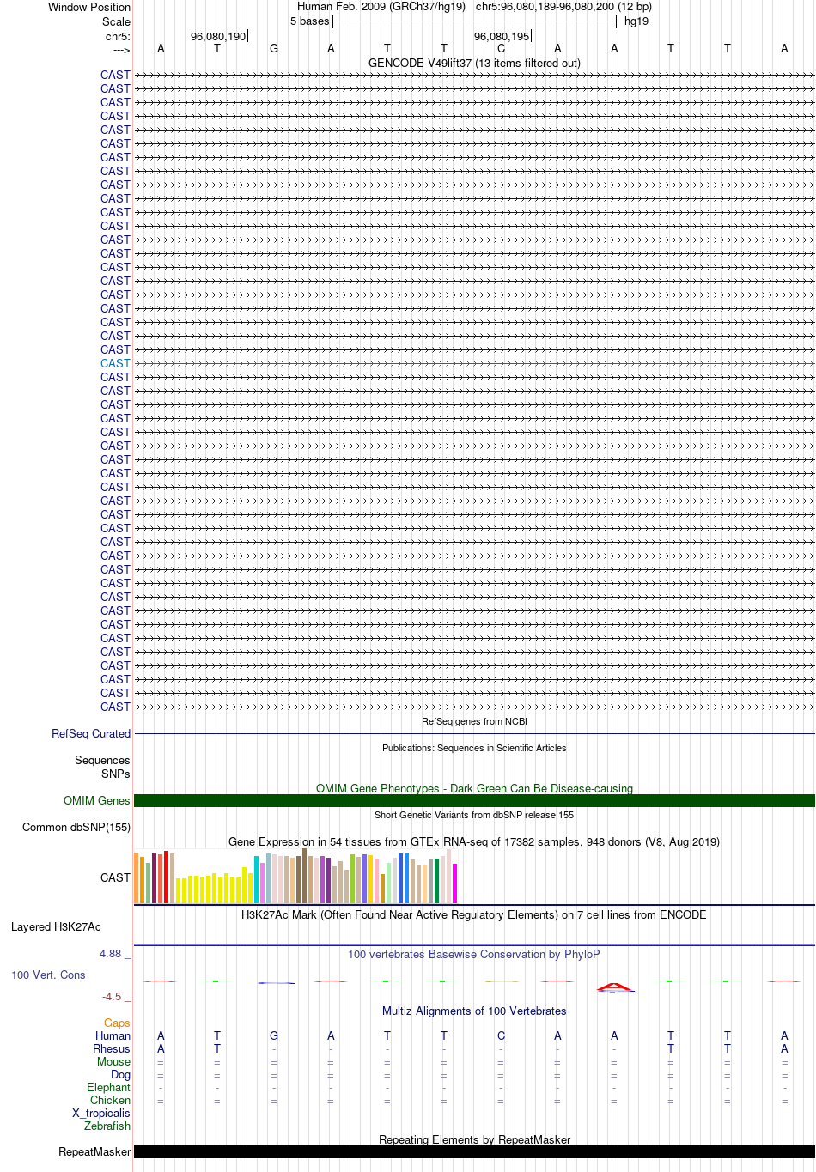The image size is (816, 1172).
Task: Select the 96,080,195 position marker
Action: tap(502, 36)
